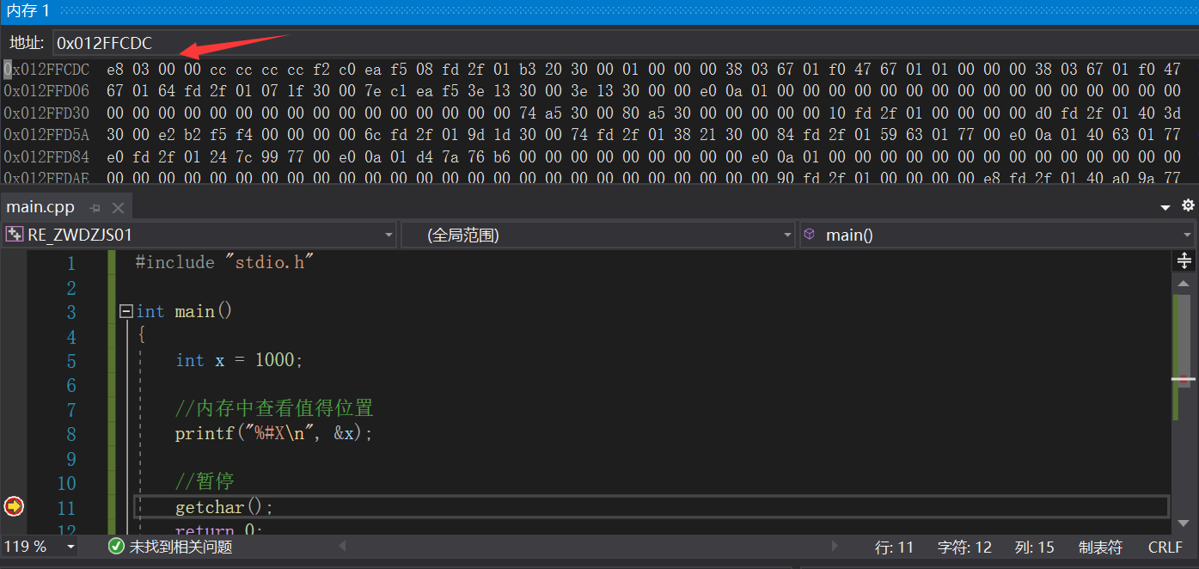Image resolution: width=1199 pixels, height=569 pixels.
Task: Switch to the main.cpp tab
Action: pyautogui.click(x=40, y=207)
